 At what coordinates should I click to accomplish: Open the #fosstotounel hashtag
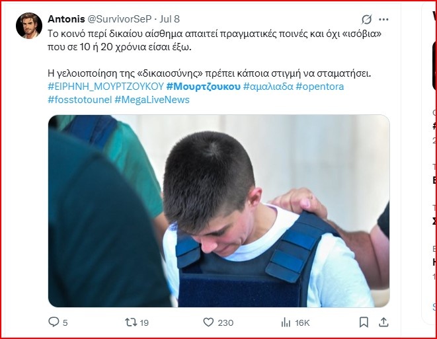(80, 100)
